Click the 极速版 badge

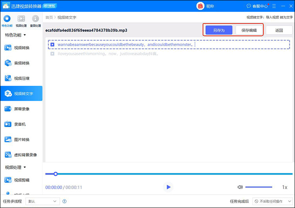pyautogui.click(x=50, y=6)
